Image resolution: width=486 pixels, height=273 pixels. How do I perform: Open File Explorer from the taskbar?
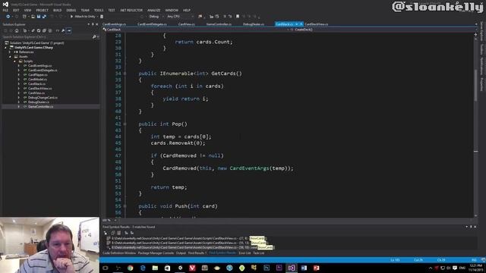pos(155,268)
